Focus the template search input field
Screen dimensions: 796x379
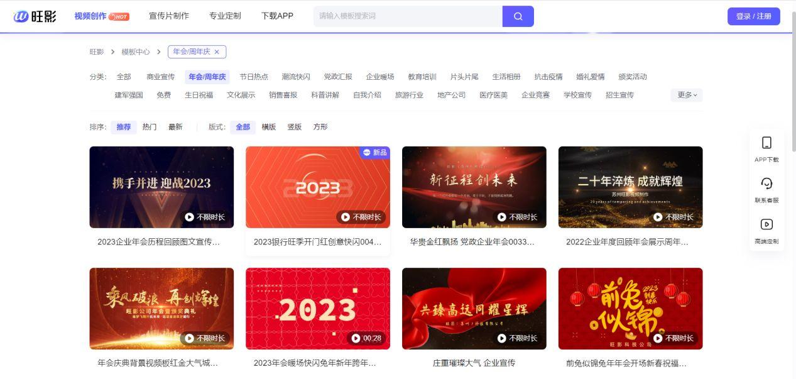click(407, 16)
